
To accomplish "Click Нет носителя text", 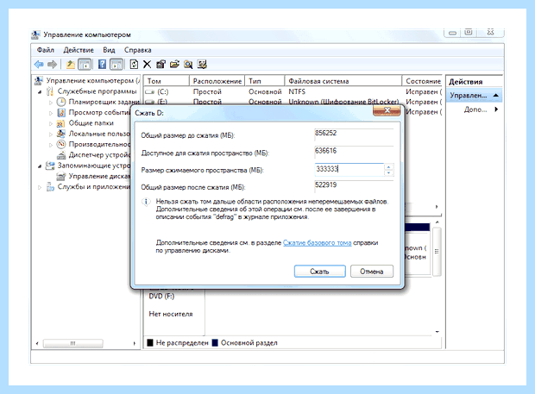I will coord(171,314).
